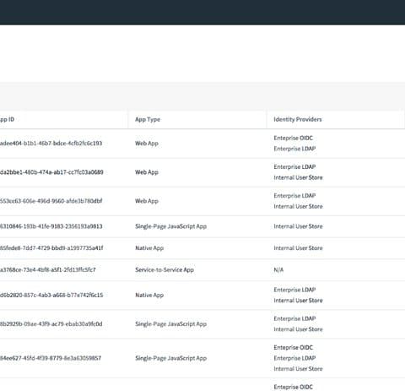The height and width of the screenshot is (391, 405).
Task: Click Enteprise OIDC in the 4cfb2fc6c193 row
Action: coord(293,138)
